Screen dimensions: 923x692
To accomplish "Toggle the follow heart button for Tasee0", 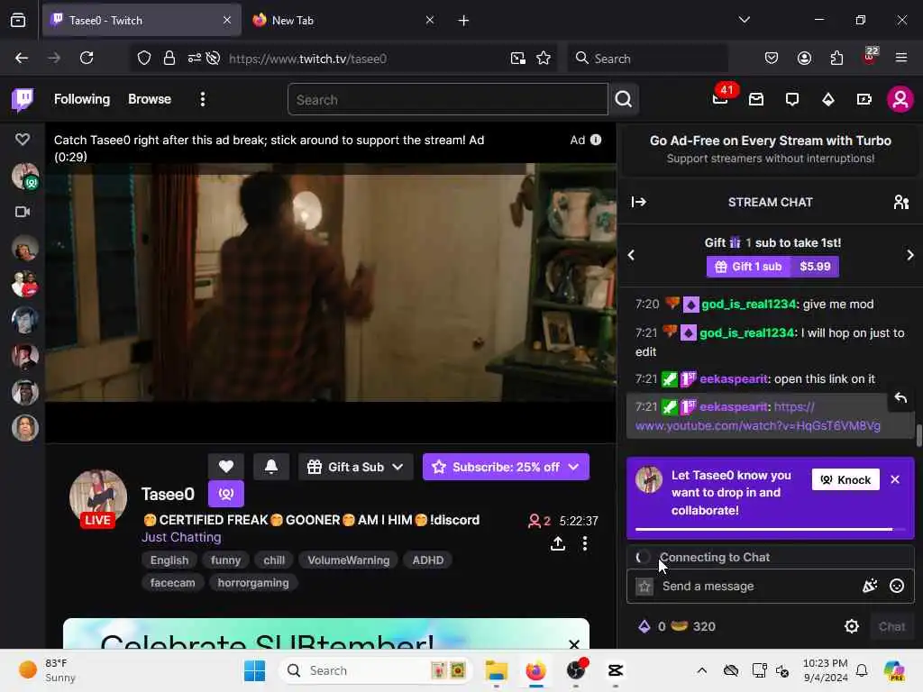I will click(x=226, y=468).
